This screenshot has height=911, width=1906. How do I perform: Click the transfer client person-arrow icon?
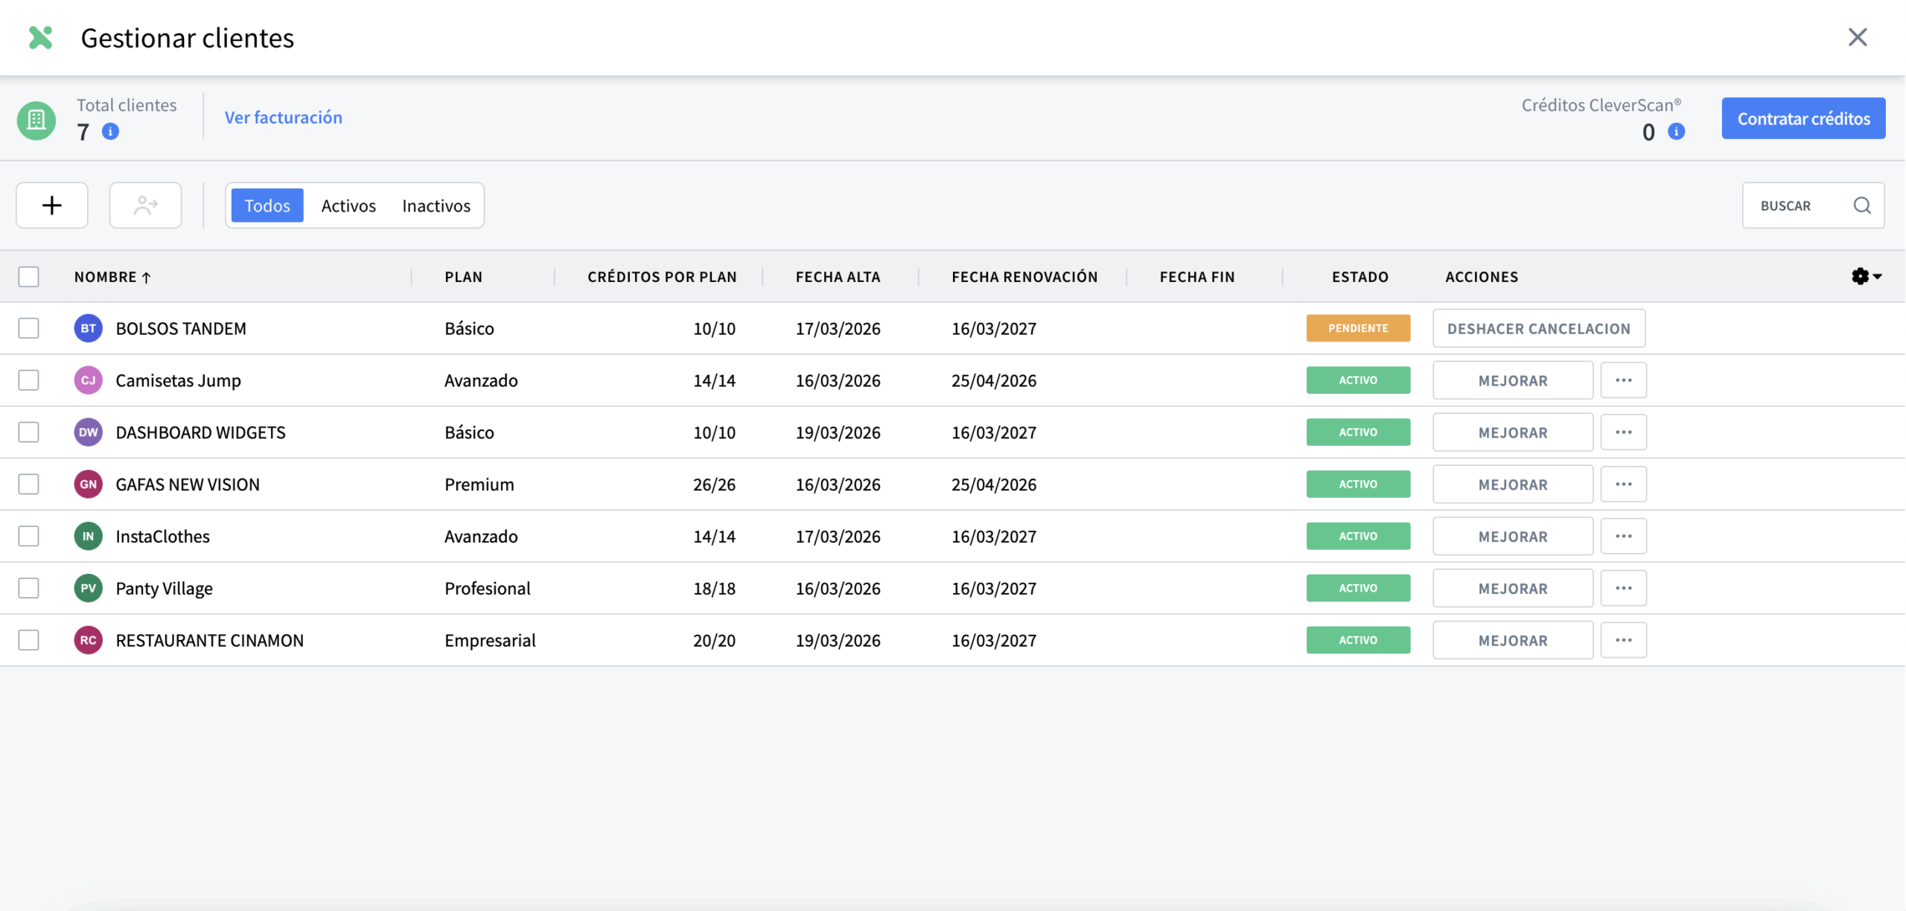pyautogui.click(x=145, y=205)
